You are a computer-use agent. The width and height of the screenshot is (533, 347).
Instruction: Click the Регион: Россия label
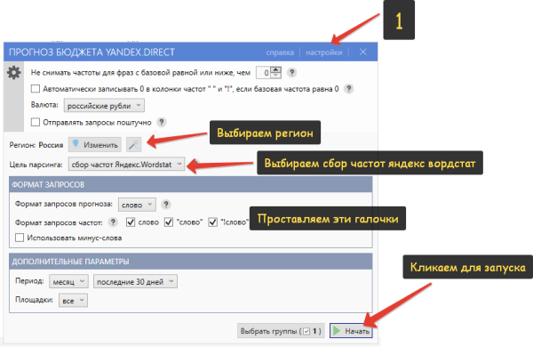pyautogui.click(x=36, y=145)
